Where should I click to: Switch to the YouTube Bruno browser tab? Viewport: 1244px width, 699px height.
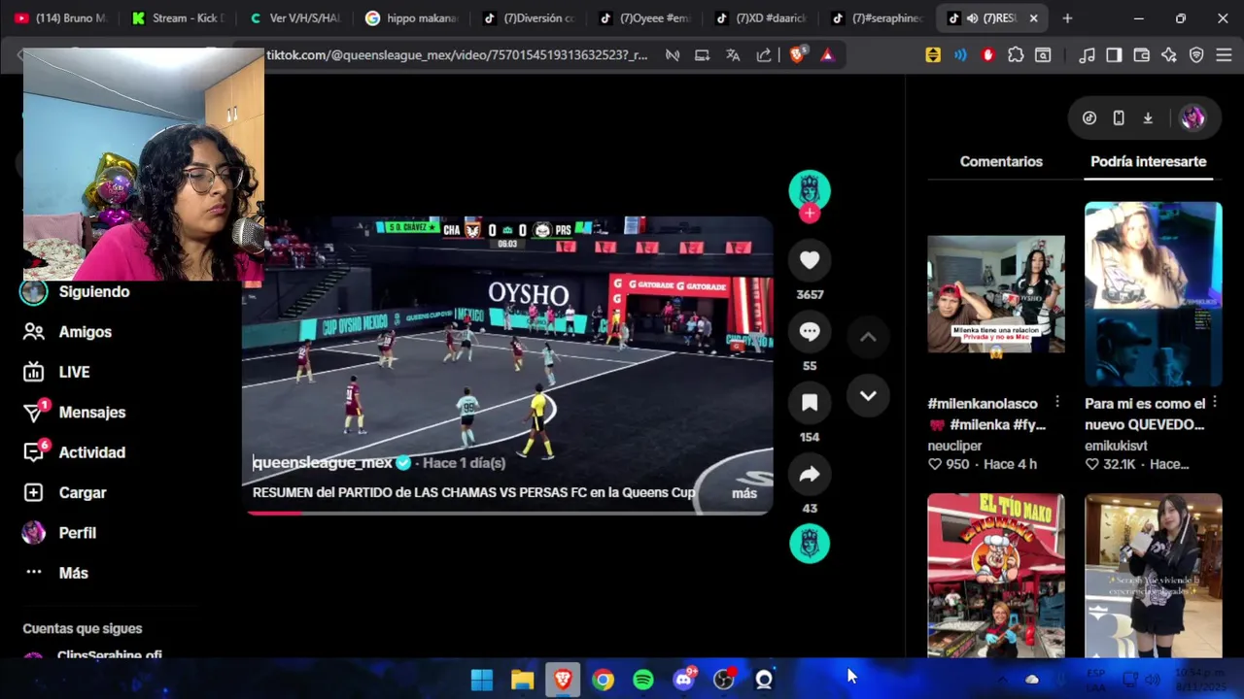click(61, 18)
